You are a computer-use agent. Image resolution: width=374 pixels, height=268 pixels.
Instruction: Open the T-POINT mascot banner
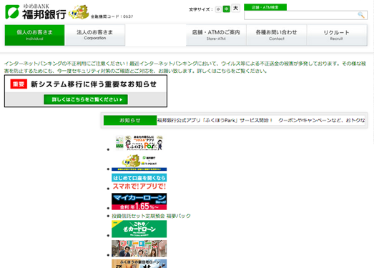click(139, 162)
